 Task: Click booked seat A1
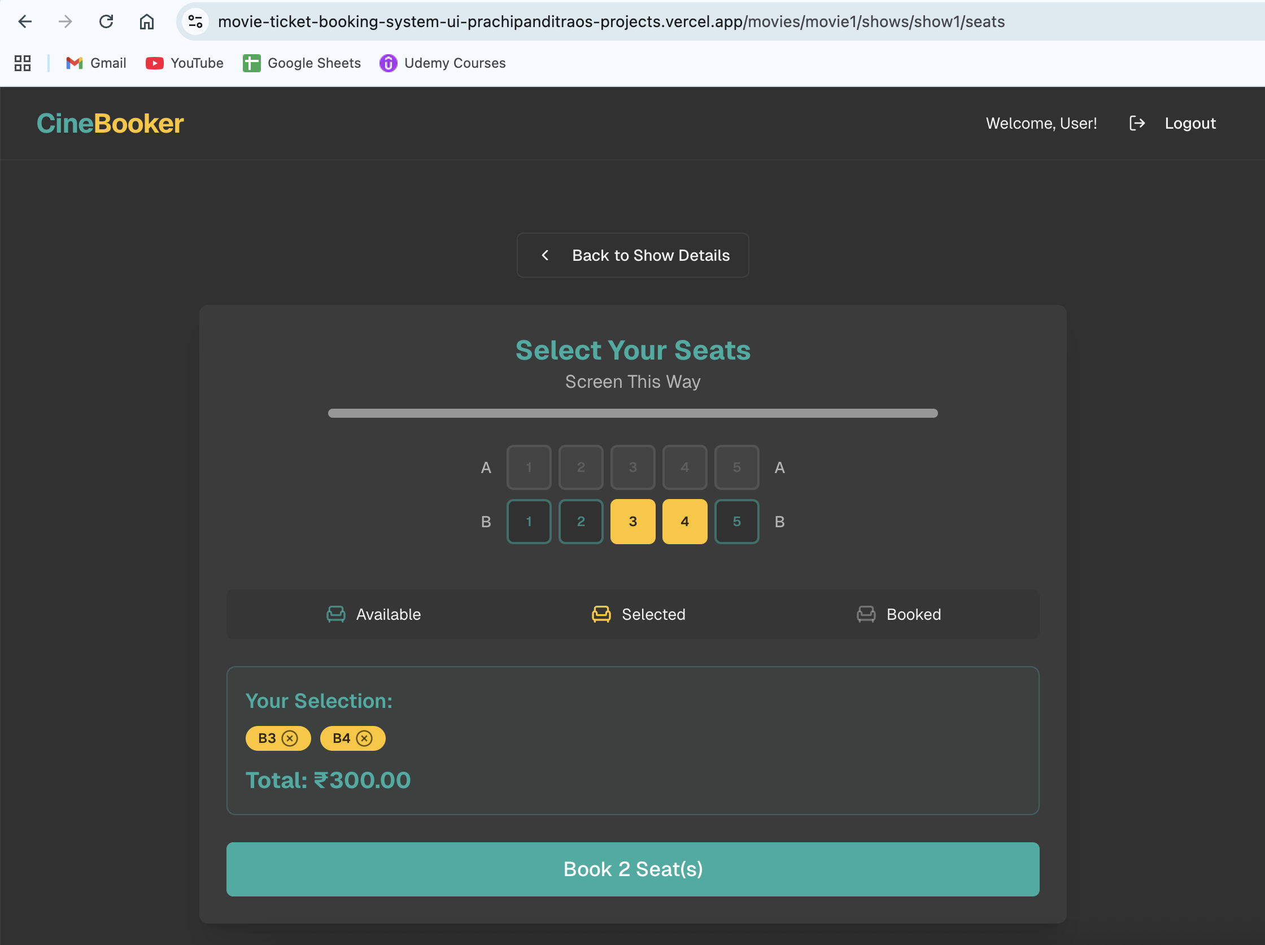pyautogui.click(x=529, y=467)
